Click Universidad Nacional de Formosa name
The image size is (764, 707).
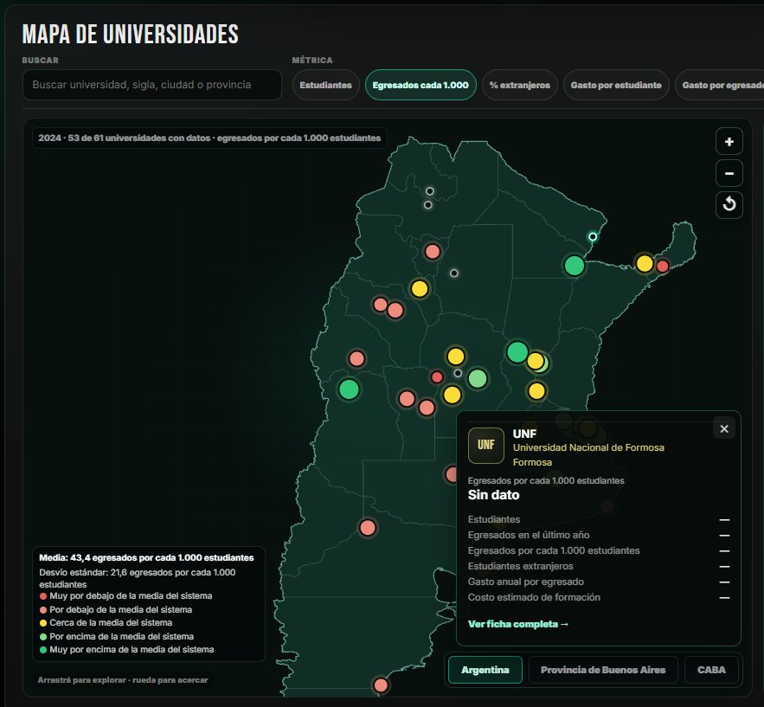pos(588,447)
